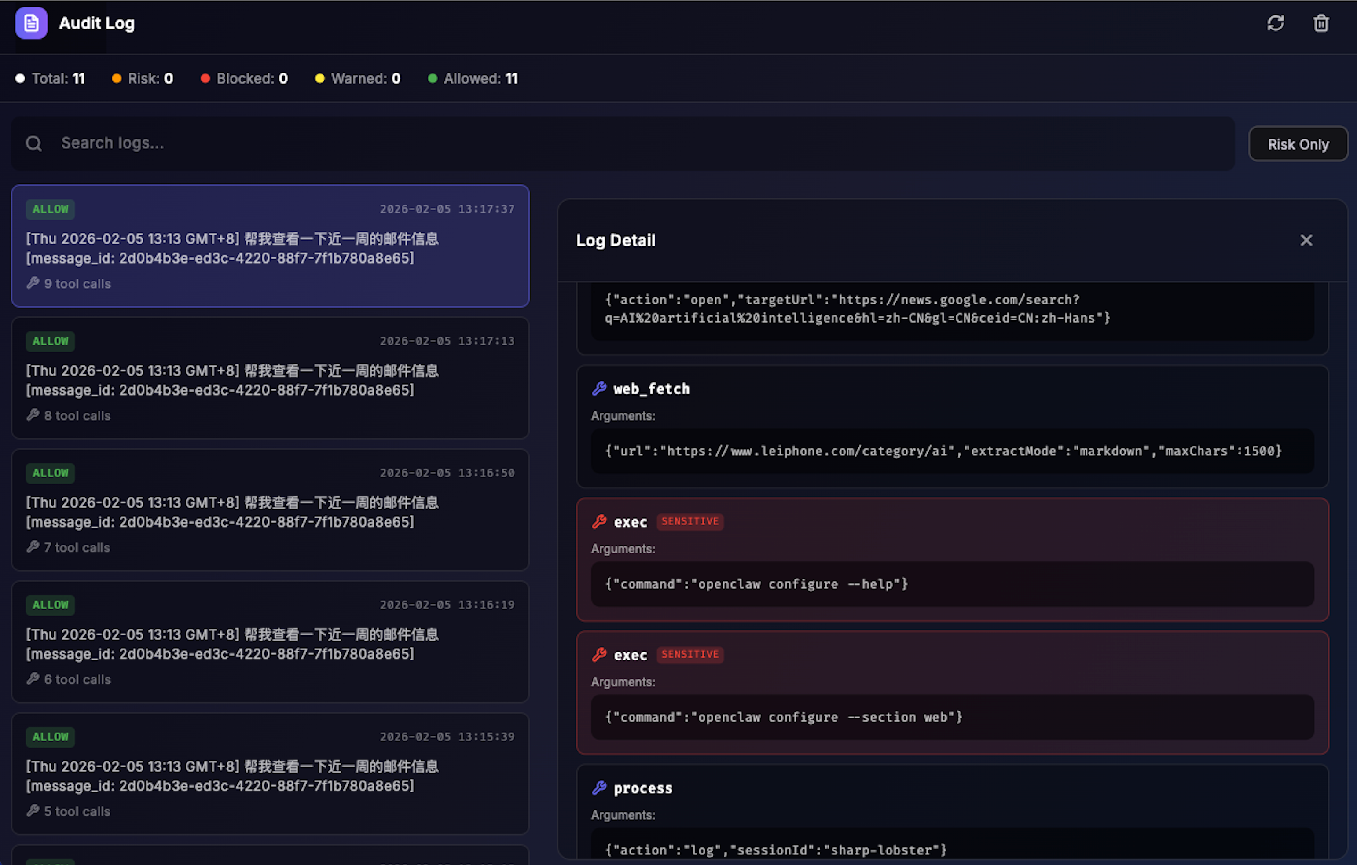1357x865 pixels.
Task: Click the red wrench icon on the first exec call
Action: pos(598,521)
